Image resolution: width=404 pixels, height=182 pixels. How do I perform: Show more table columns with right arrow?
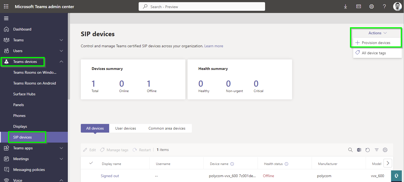[388, 163]
